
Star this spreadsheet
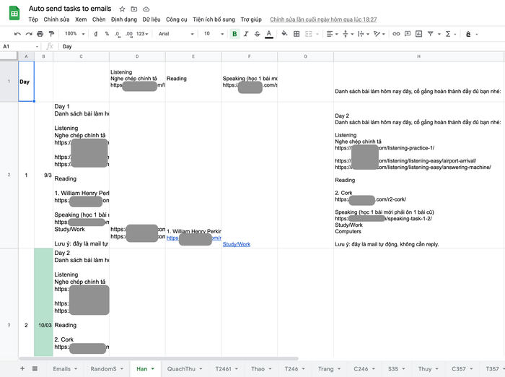point(122,9)
